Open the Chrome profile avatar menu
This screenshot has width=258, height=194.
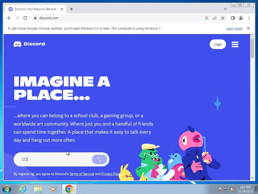click(x=241, y=18)
